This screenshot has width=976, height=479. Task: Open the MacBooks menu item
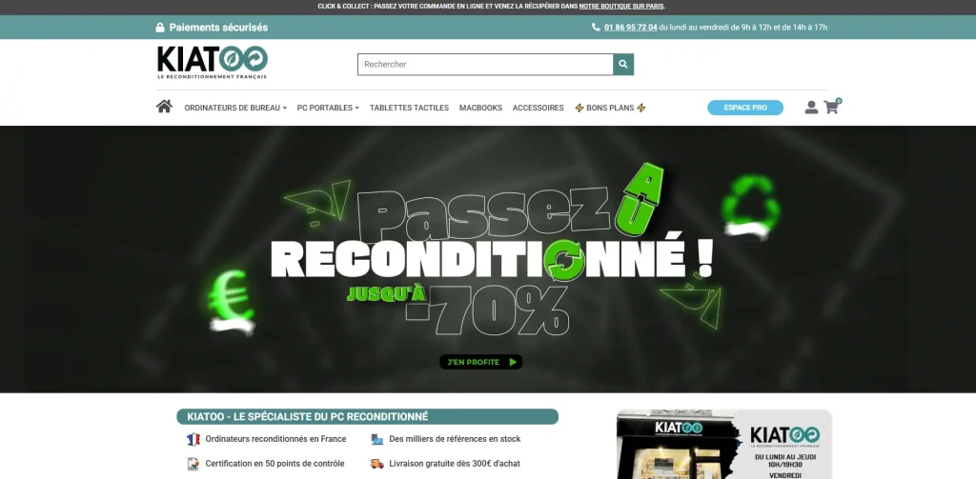click(x=480, y=108)
